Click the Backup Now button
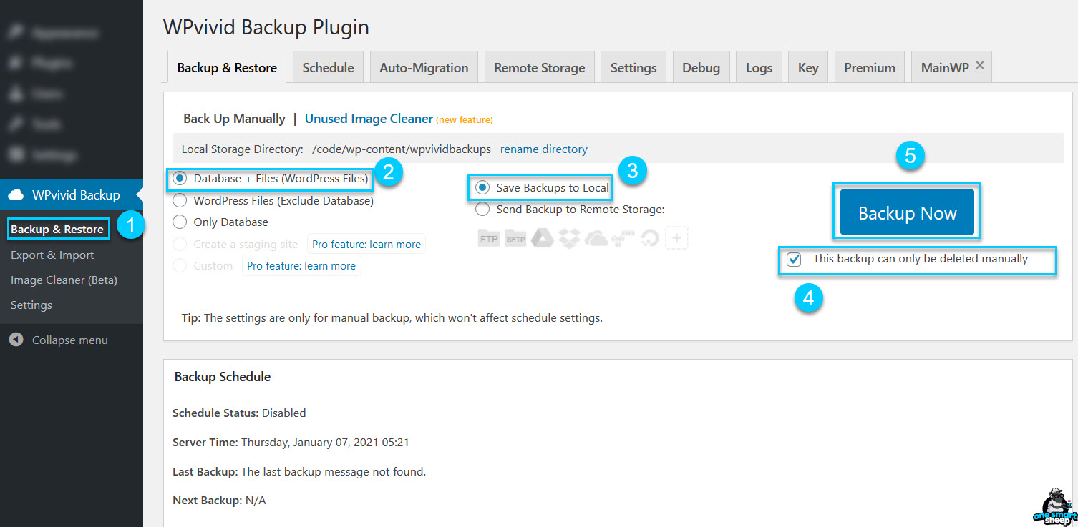The image size is (1078, 527). coord(907,213)
